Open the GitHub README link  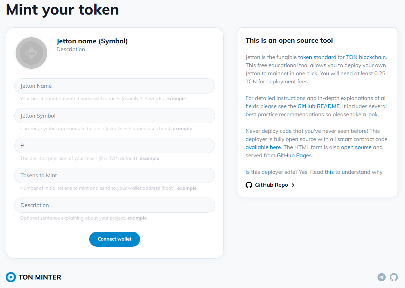(x=319, y=106)
